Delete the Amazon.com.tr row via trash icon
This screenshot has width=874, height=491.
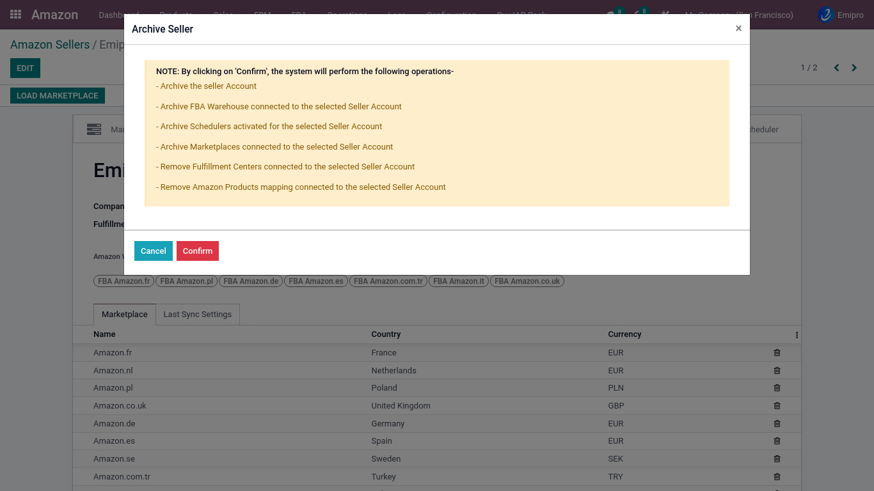(x=777, y=477)
